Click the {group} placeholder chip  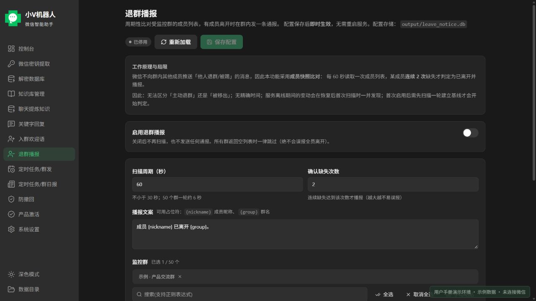(248, 212)
